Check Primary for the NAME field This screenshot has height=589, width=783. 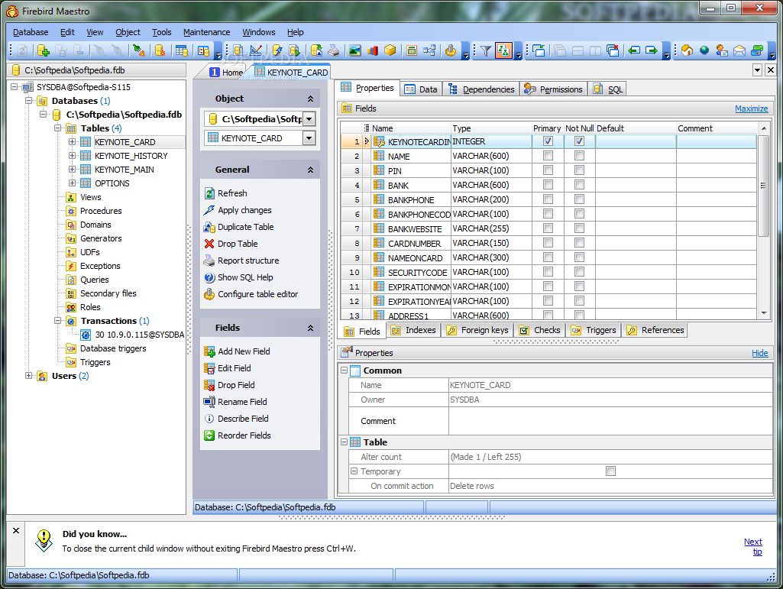[548, 156]
